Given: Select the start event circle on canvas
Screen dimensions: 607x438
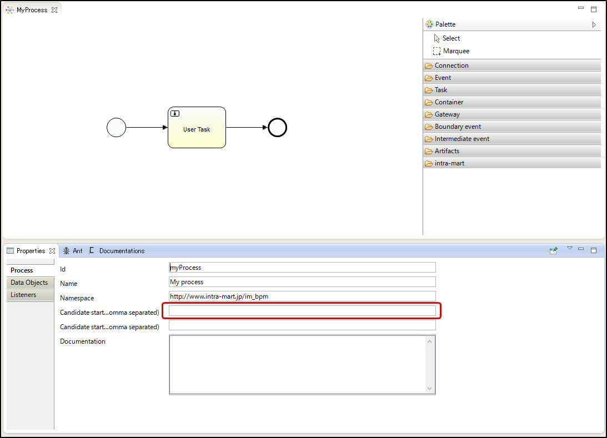Looking at the screenshot, I should [x=116, y=128].
